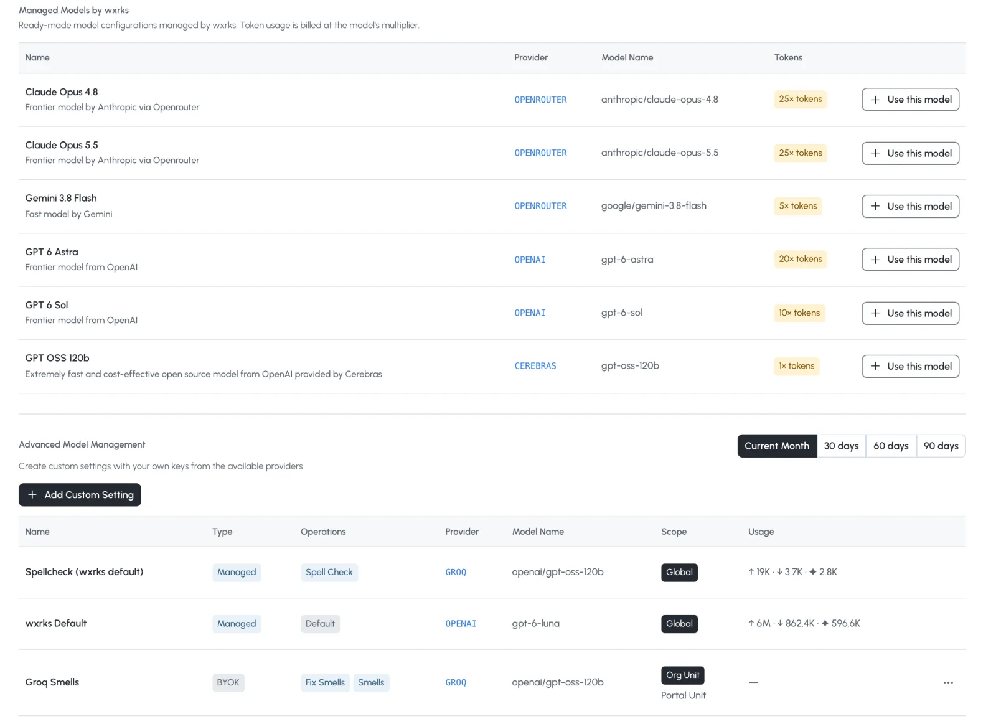996x724 pixels.
Task: Click the gpt-6-luna model name
Action: tap(536, 624)
